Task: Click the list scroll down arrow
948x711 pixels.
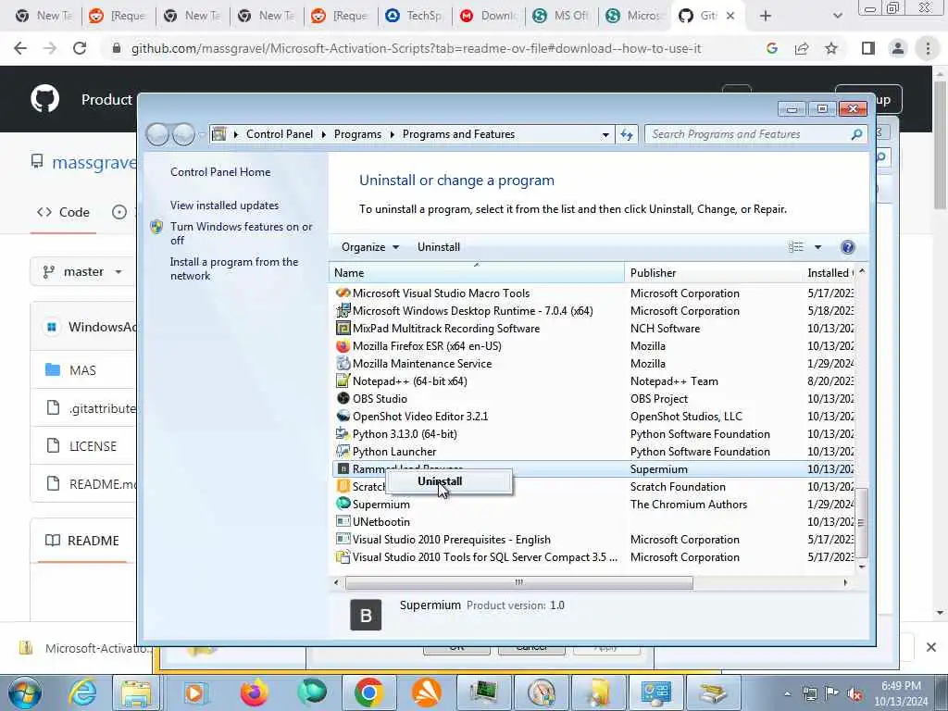Action: click(x=862, y=568)
